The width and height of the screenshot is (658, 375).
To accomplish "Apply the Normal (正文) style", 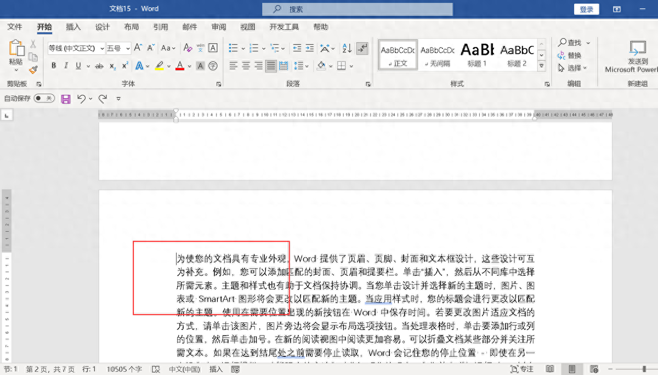I will (398, 55).
